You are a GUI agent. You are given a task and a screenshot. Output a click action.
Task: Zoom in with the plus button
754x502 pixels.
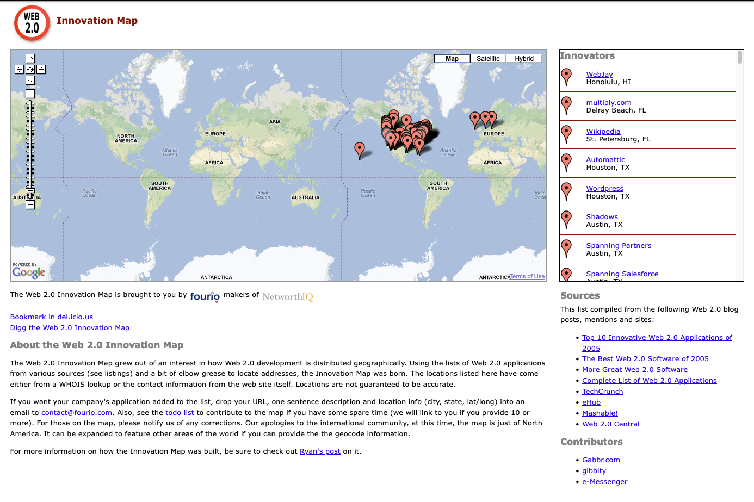30,94
